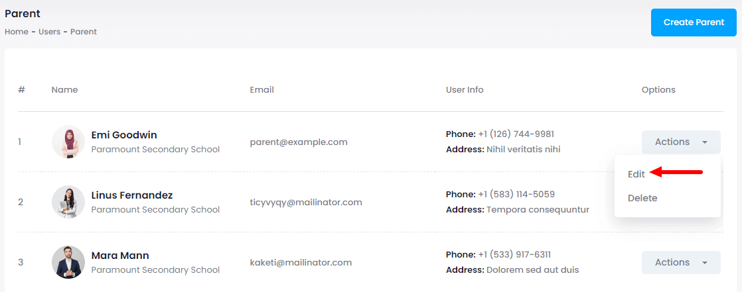This screenshot has height=292, width=742.
Task: Click the Emi Goodwin name
Action: tap(124, 135)
